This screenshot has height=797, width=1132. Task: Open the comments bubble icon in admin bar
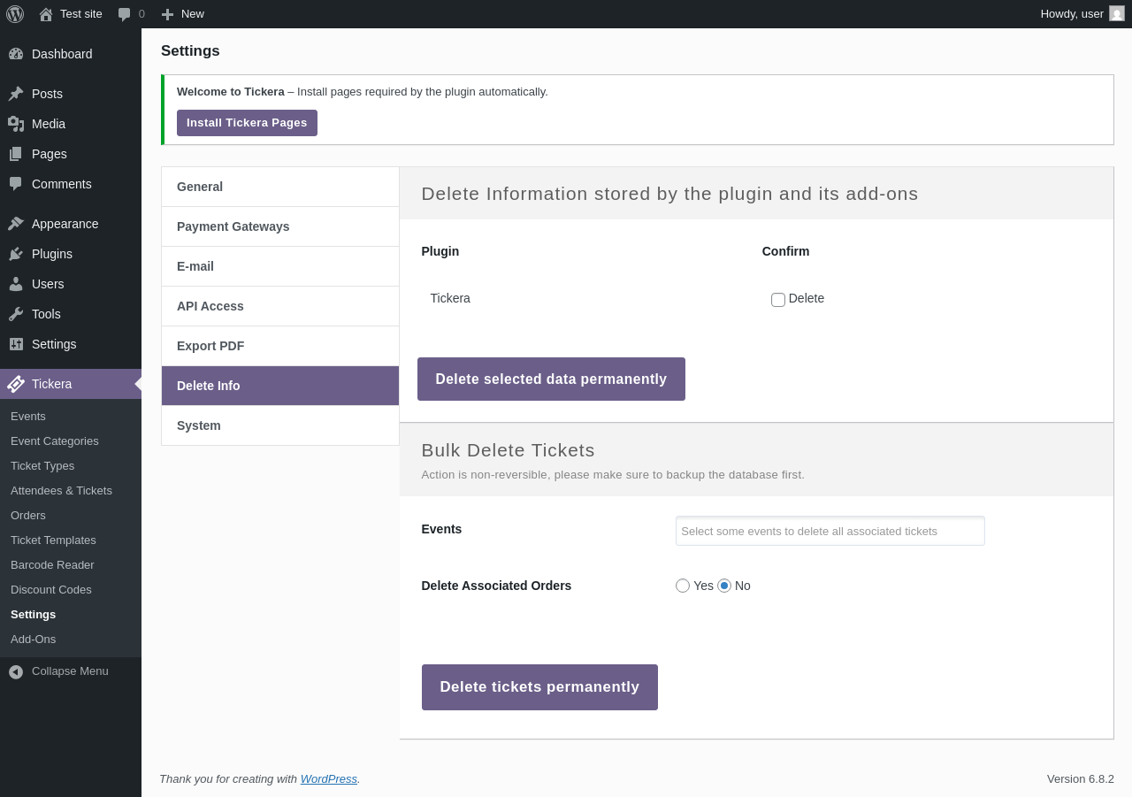[124, 14]
